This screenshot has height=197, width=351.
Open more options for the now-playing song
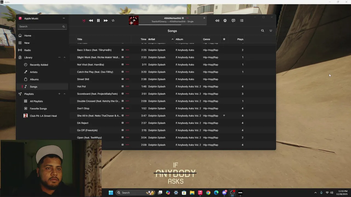pos(188,18)
